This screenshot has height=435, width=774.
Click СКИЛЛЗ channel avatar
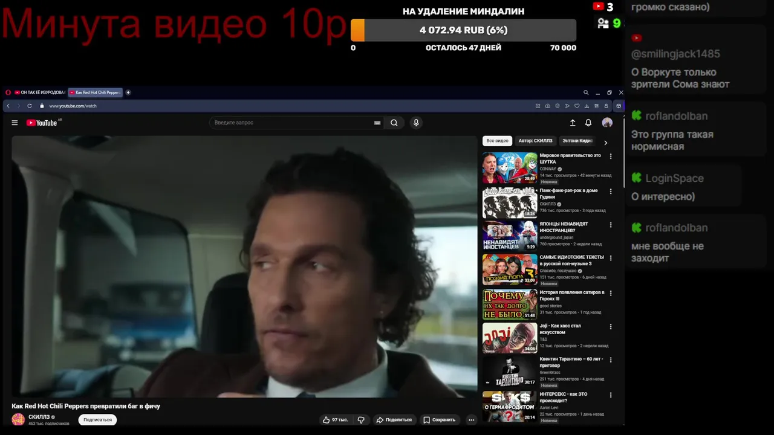(x=18, y=419)
